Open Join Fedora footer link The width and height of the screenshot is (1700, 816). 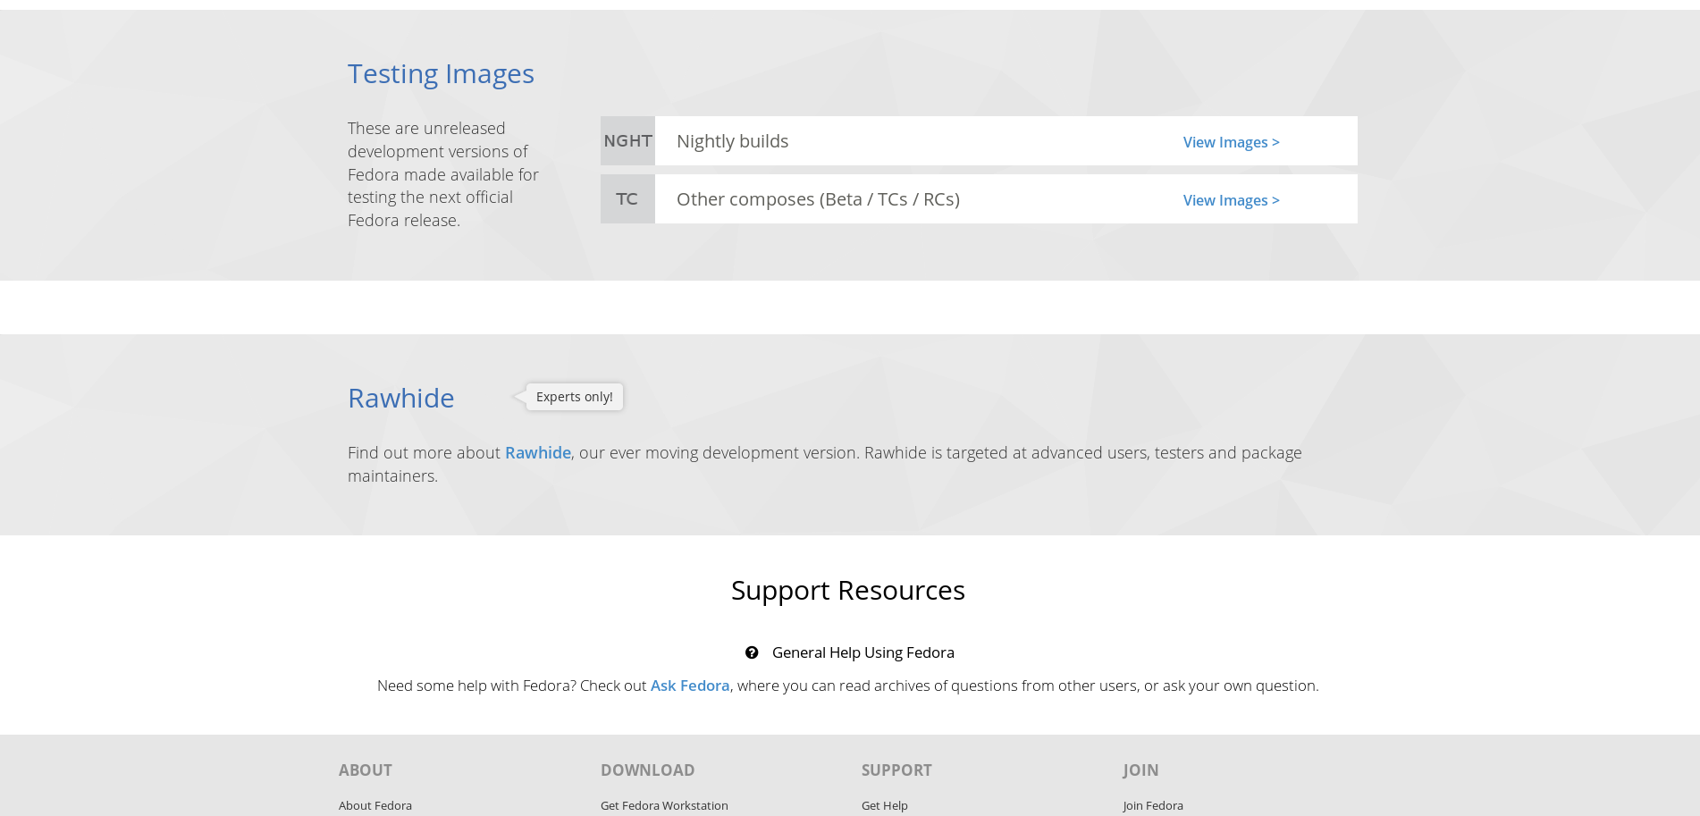[1152, 805]
